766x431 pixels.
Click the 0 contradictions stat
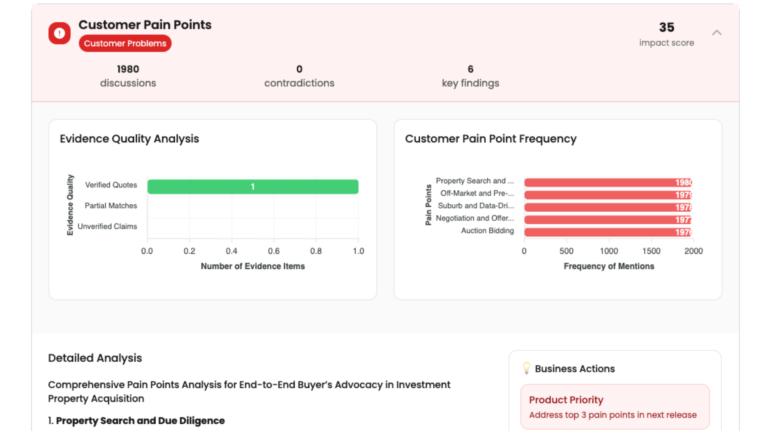click(x=299, y=76)
